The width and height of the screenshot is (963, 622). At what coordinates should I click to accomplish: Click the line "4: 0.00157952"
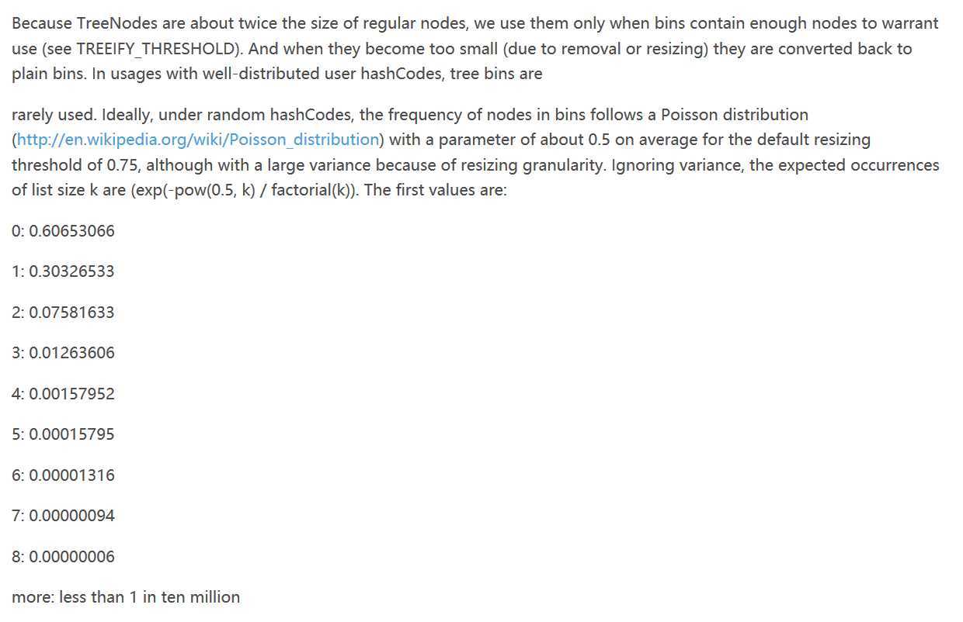point(63,394)
